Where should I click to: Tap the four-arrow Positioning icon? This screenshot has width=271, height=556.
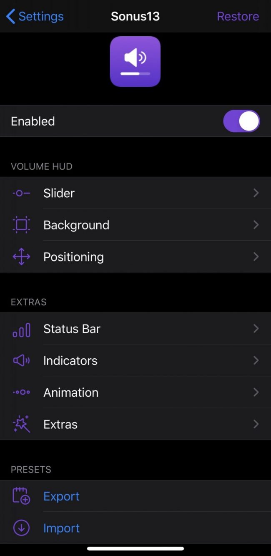pos(21,257)
